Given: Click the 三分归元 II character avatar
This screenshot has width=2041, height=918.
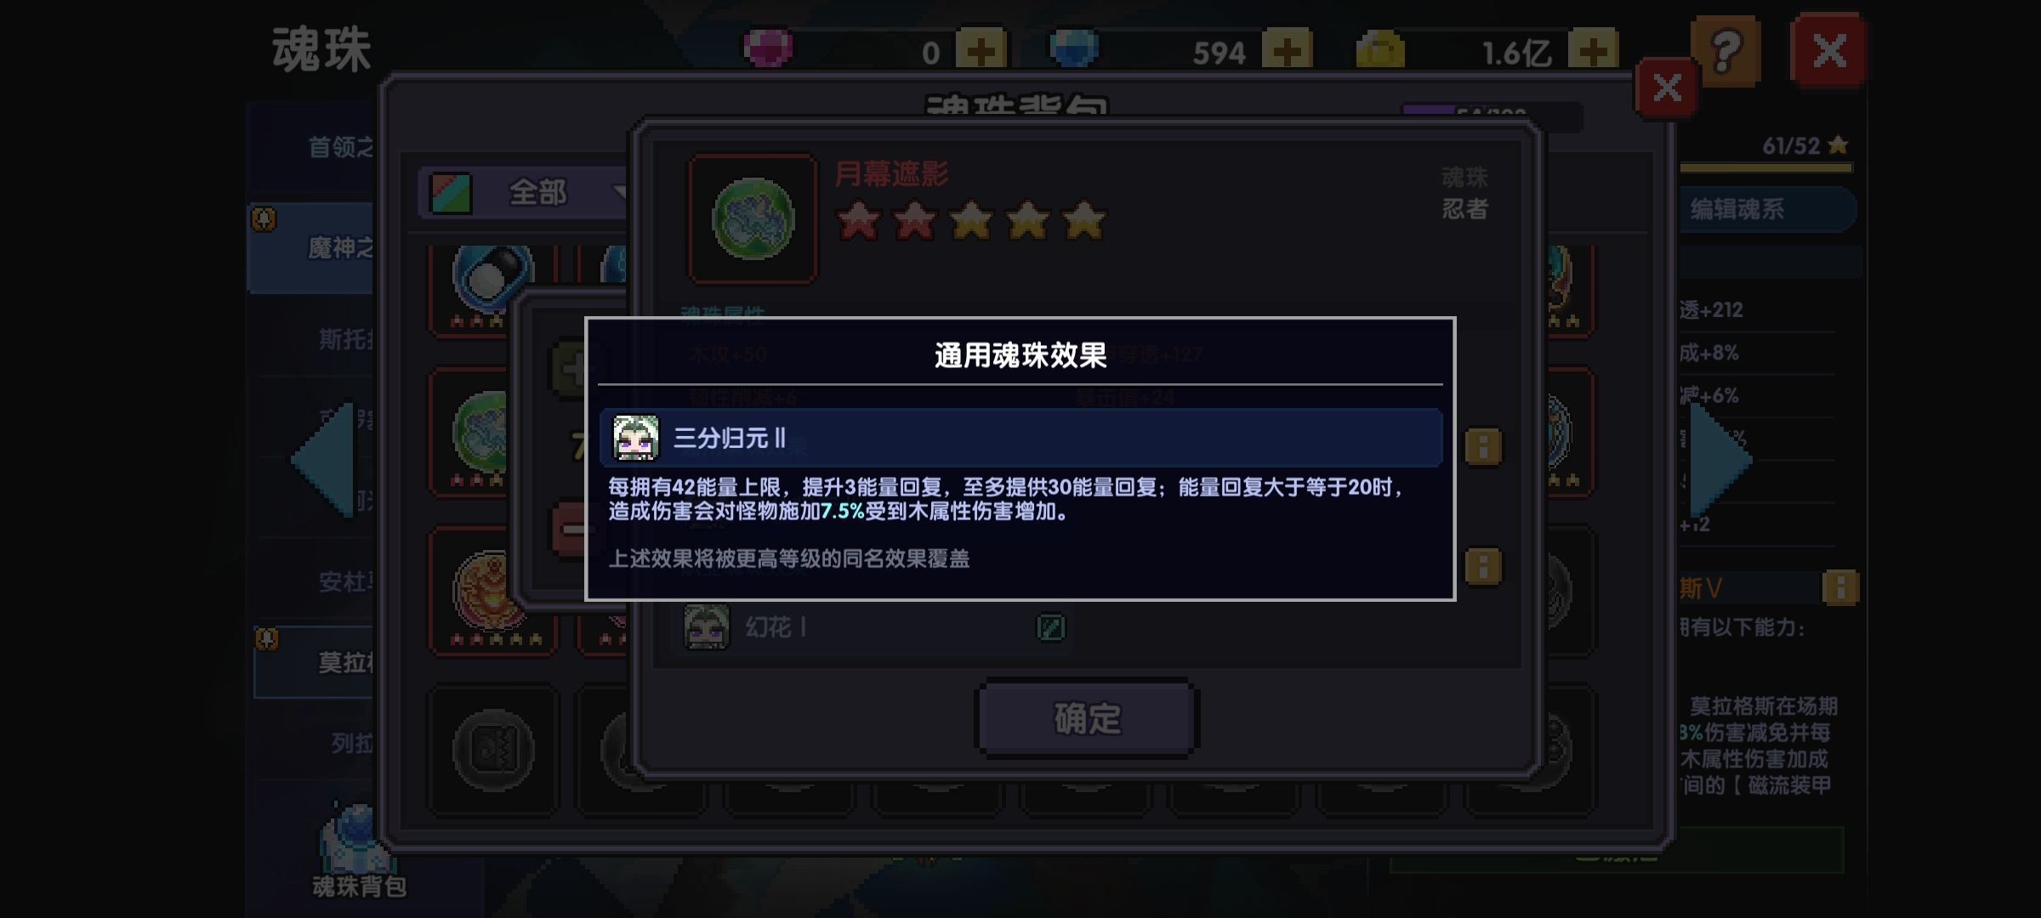Looking at the screenshot, I should click(x=636, y=438).
